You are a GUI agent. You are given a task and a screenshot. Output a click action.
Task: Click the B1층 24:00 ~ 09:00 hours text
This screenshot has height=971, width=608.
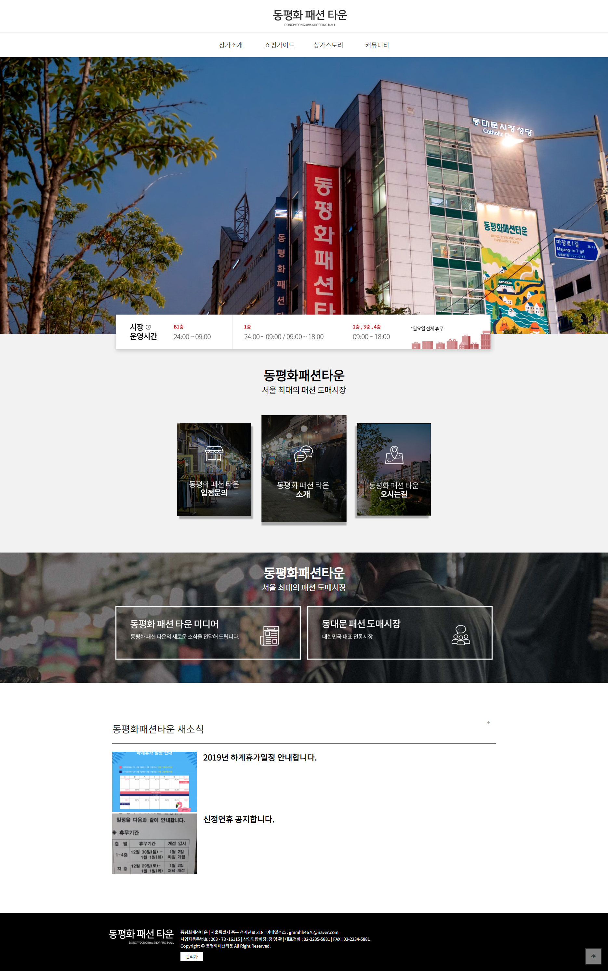(x=192, y=332)
